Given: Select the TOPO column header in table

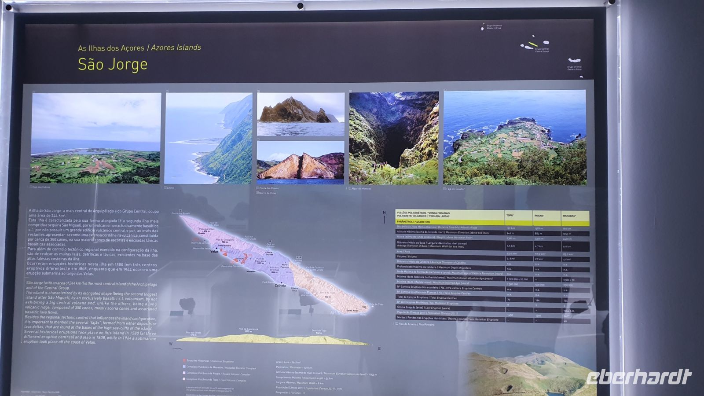Looking at the screenshot, I should 518,216.
